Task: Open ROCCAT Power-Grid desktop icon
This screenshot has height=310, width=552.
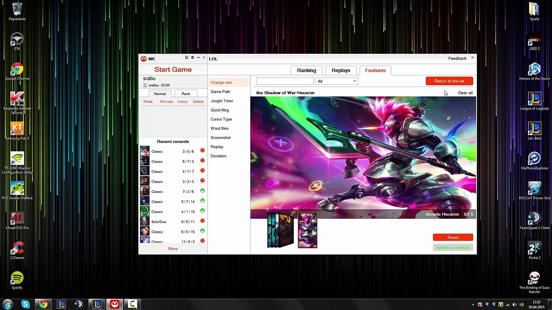Action: click(534, 191)
